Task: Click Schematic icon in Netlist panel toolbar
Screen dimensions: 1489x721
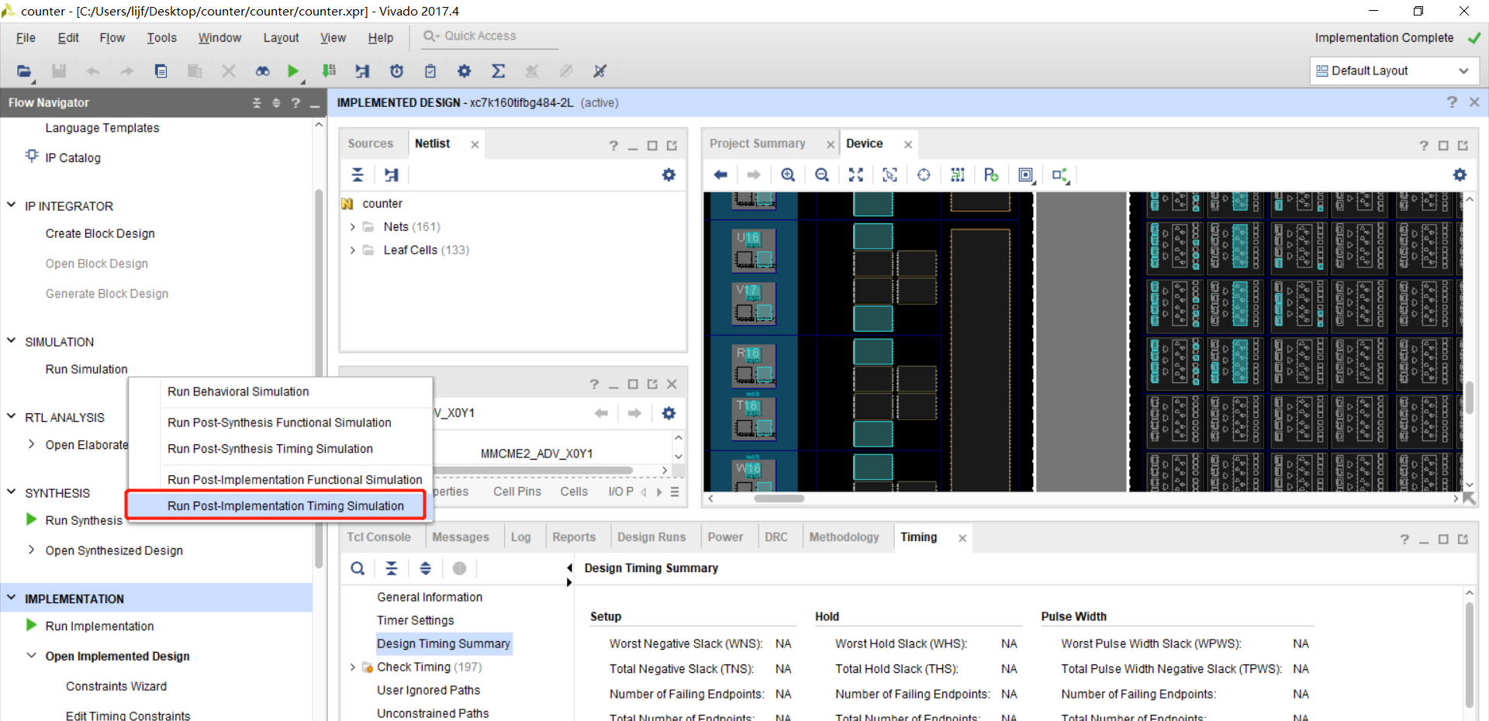Action: pos(392,175)
